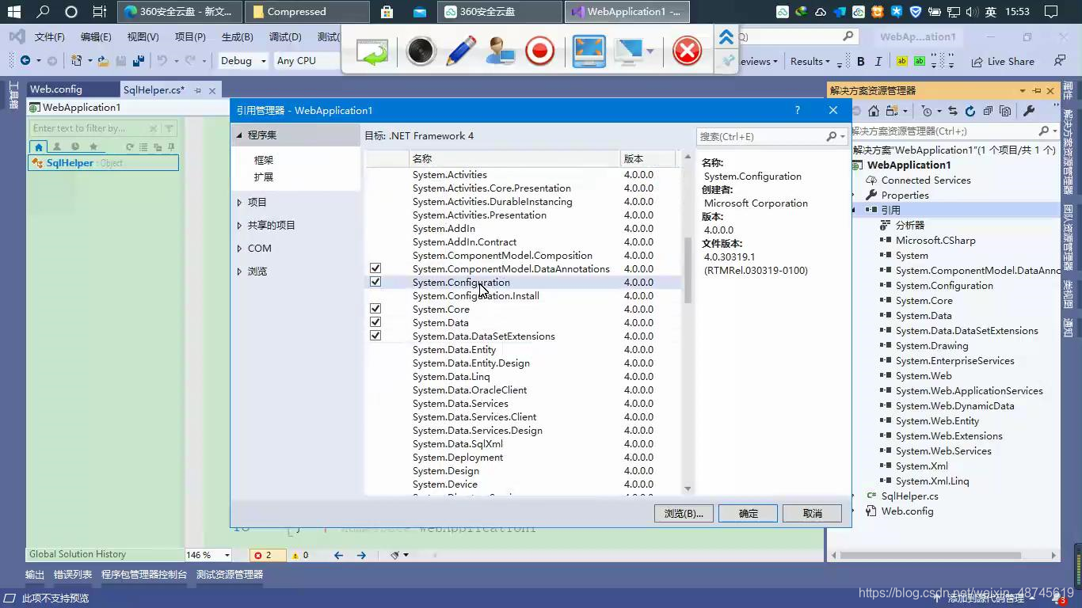Click the 确定 button to confirm references

747,513
